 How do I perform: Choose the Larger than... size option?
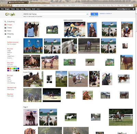[x=11, y=56]
